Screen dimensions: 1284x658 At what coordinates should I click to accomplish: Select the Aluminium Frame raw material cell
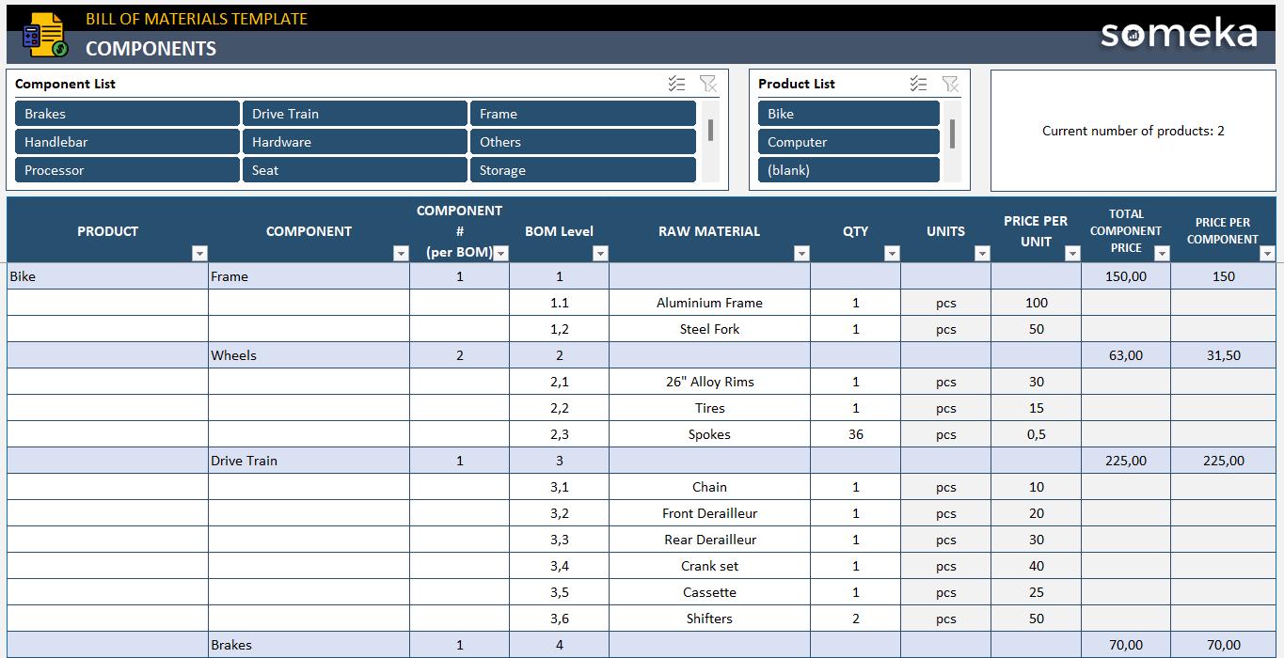(x=709, y=303)
